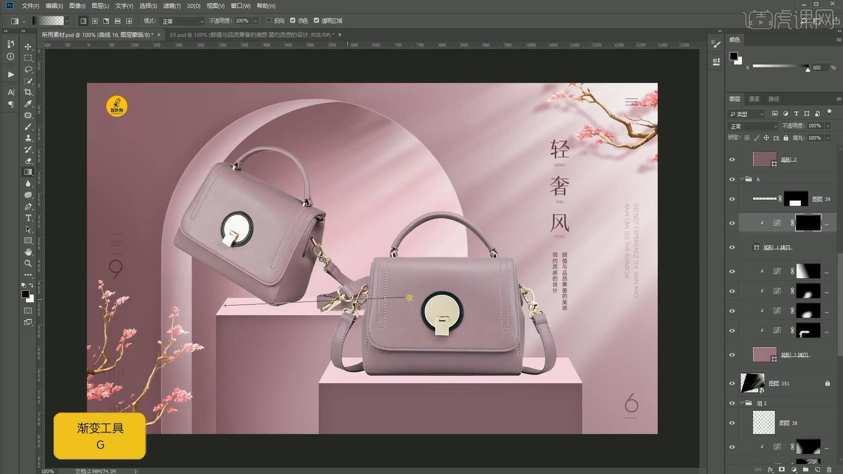This screenshot has width=843, height=474.
Task: Select the Horizontal Type tool
Action: (28, 218)
